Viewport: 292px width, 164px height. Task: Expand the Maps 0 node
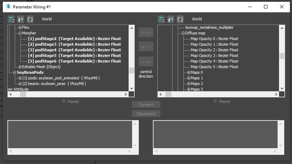coord(189,72)
